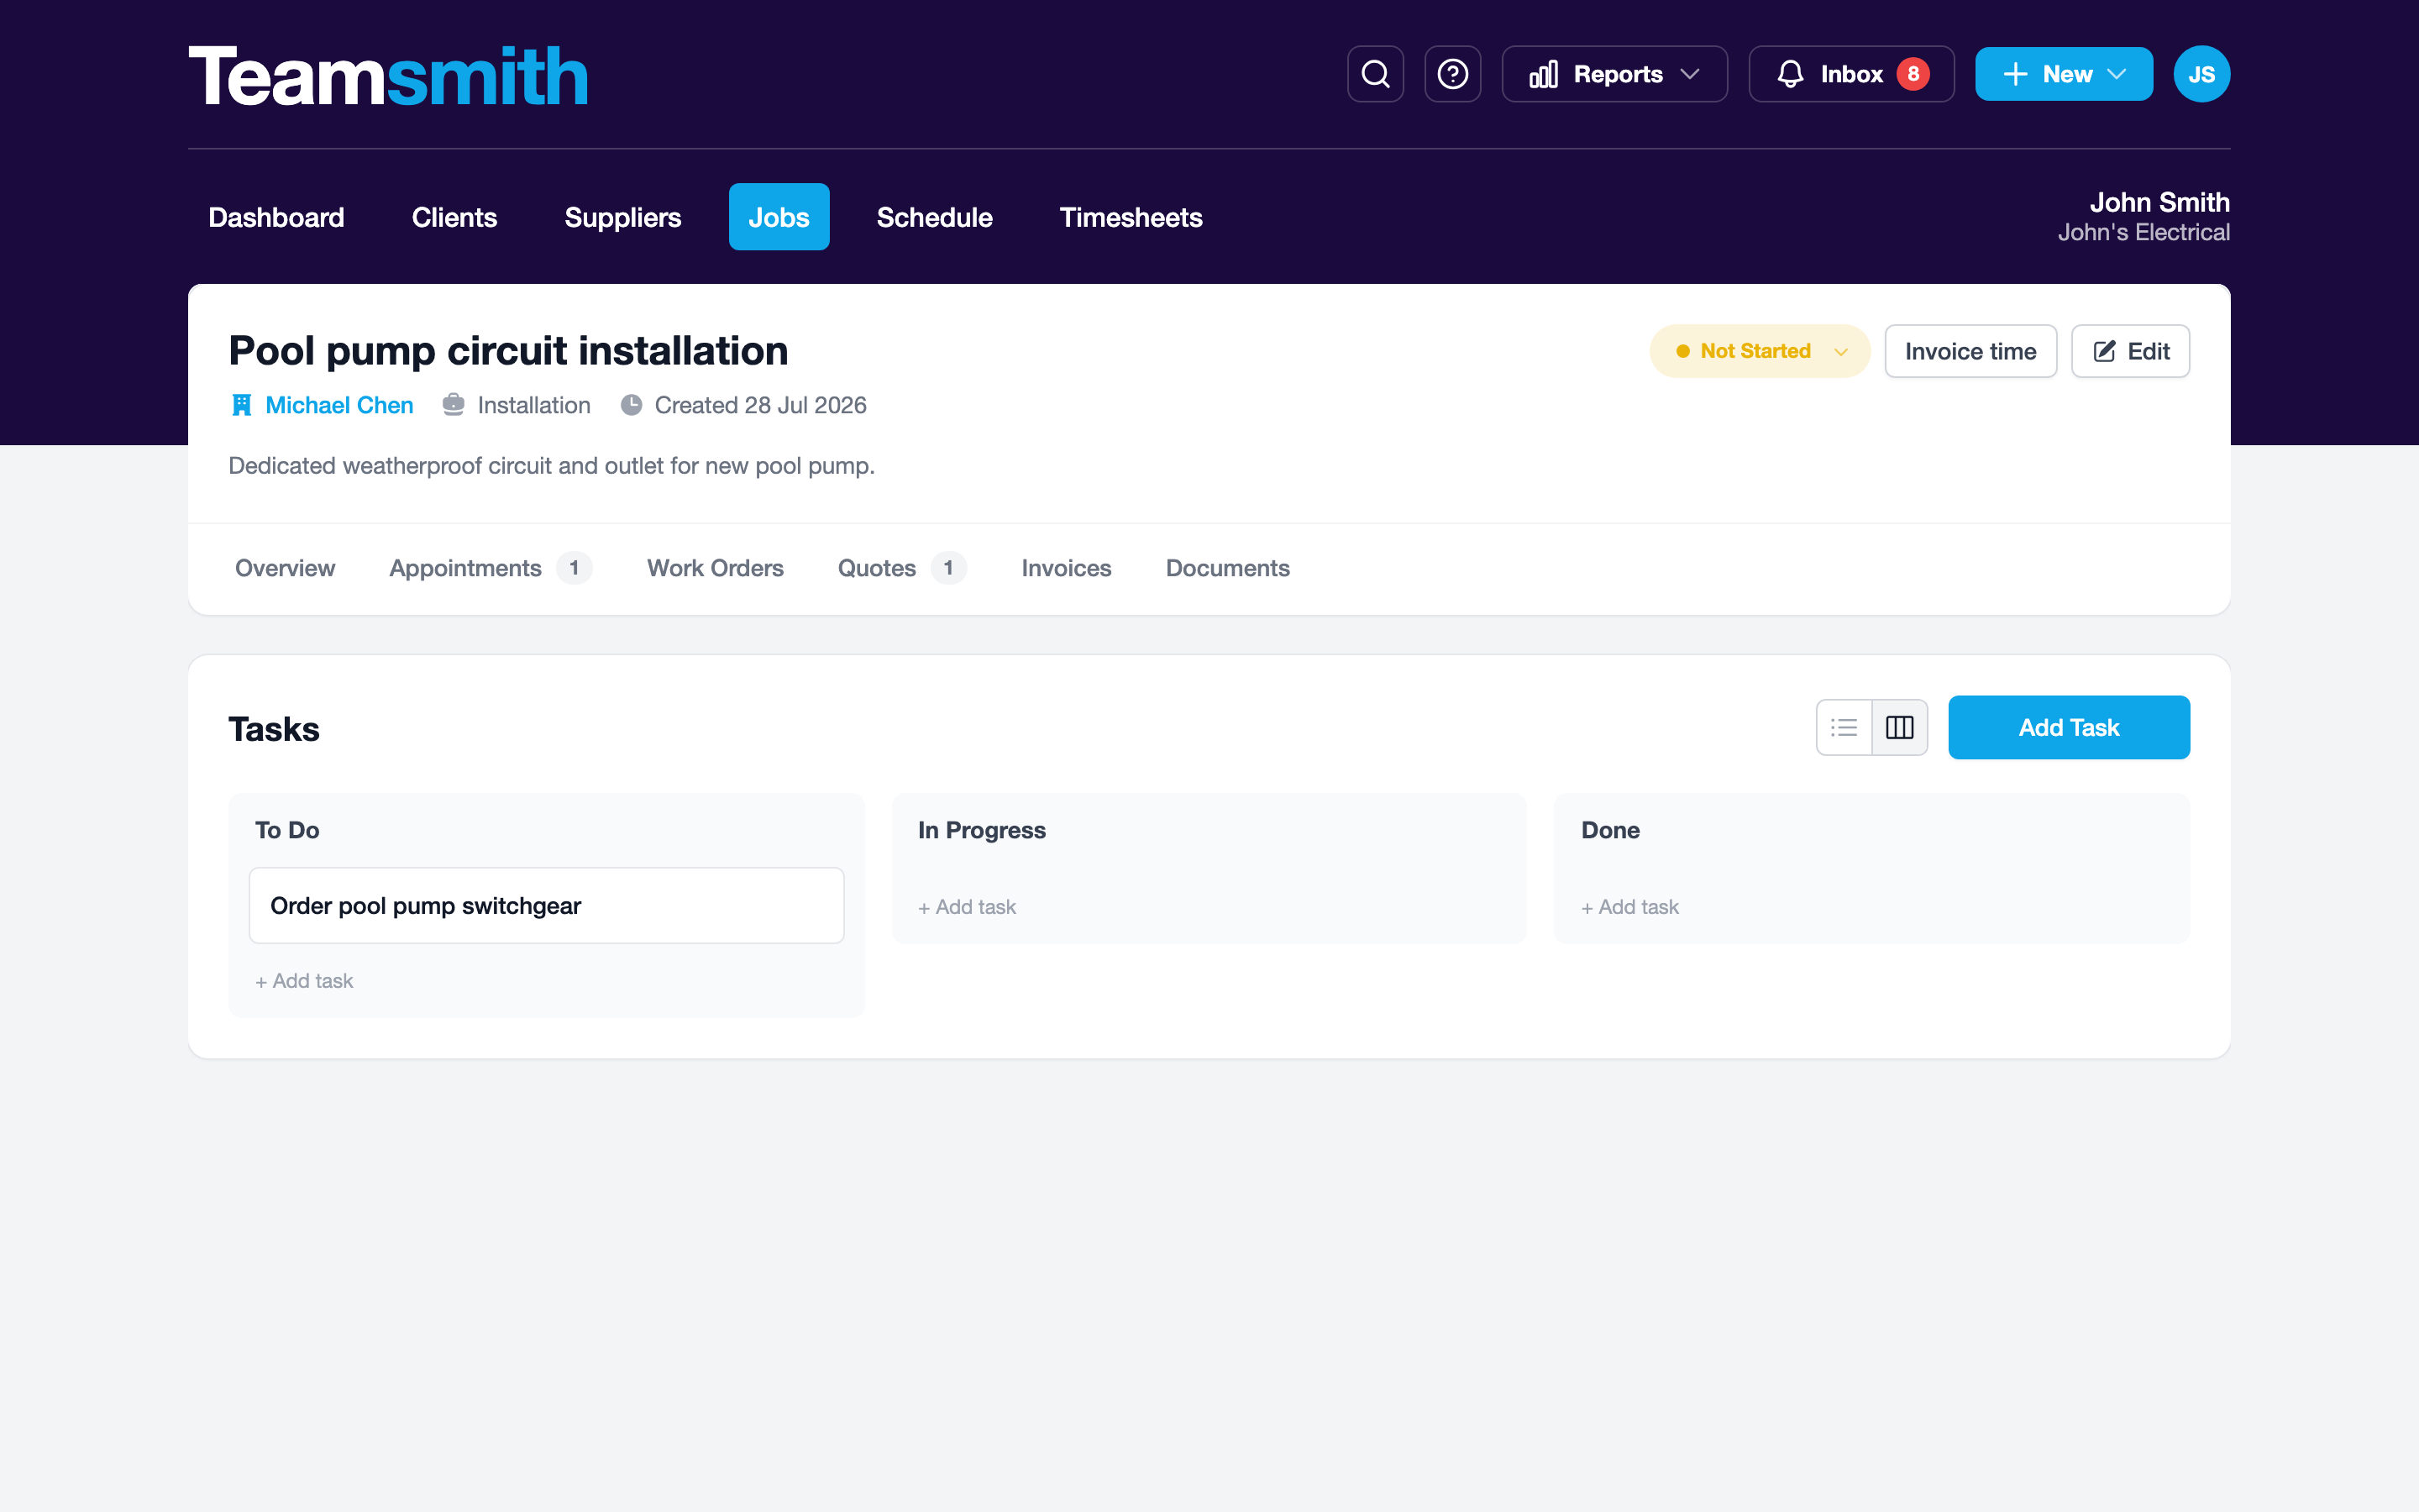Click the In Progress column heading
The height and width of the screenshot is (1512, 2419).
982,830
